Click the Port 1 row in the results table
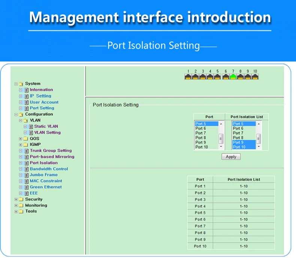 click(231, 186)
